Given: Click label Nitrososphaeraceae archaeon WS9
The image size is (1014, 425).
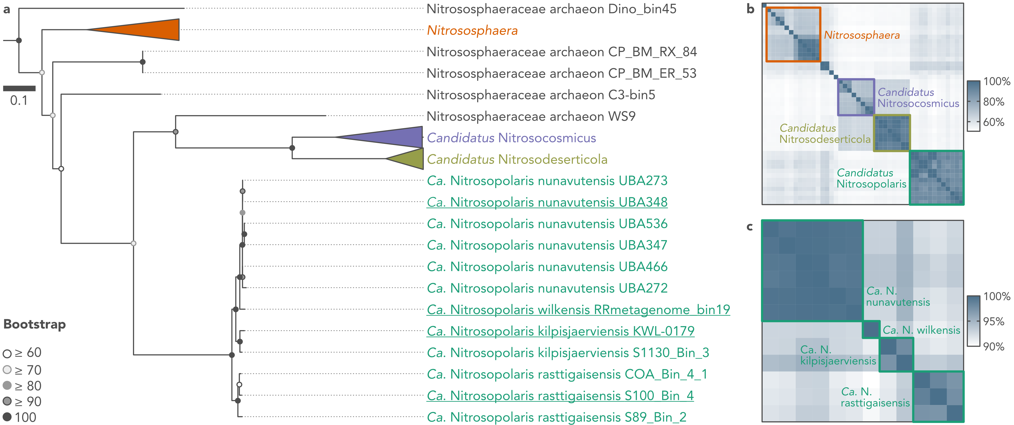Looking at the screenshot, I should pos(531,116).
